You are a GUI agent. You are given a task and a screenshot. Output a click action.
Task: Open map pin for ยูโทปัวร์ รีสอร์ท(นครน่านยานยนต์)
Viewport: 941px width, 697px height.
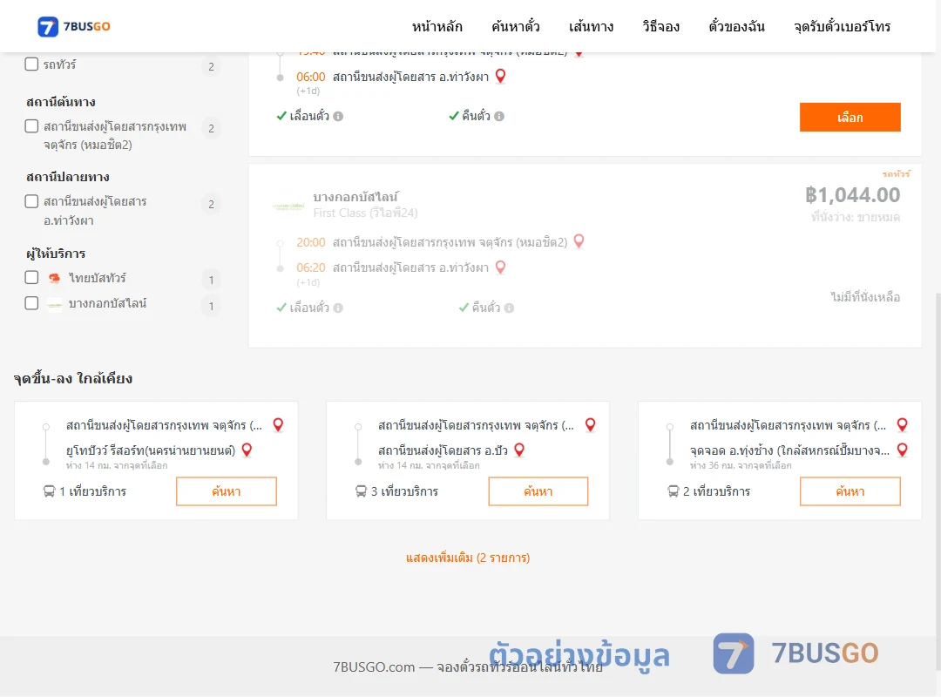click(247, 450)
